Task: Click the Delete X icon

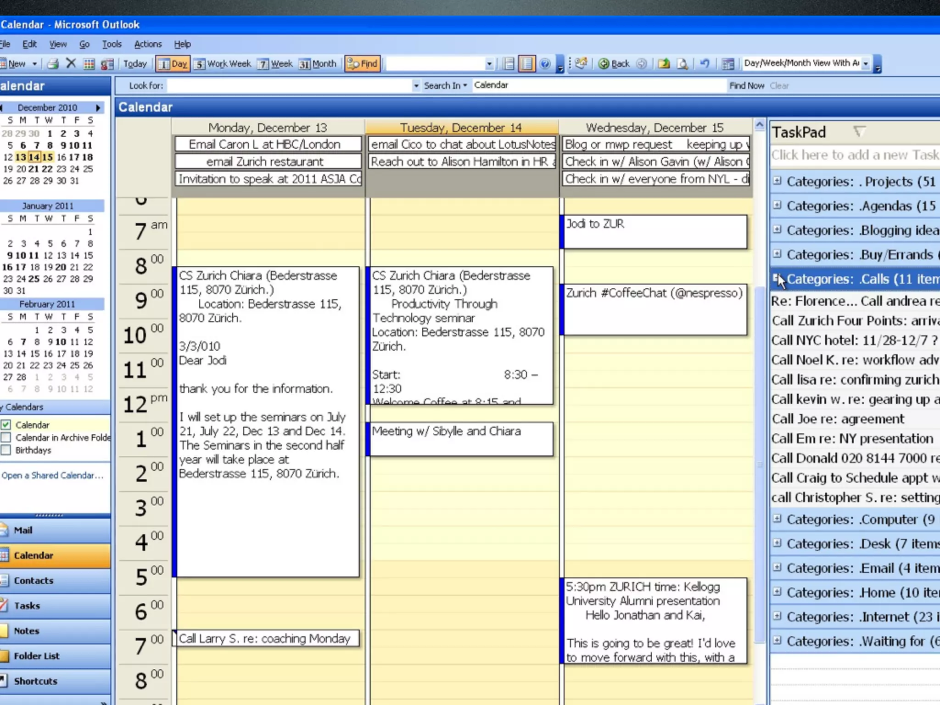Action: pyautogui.click(x=71, y=63)
